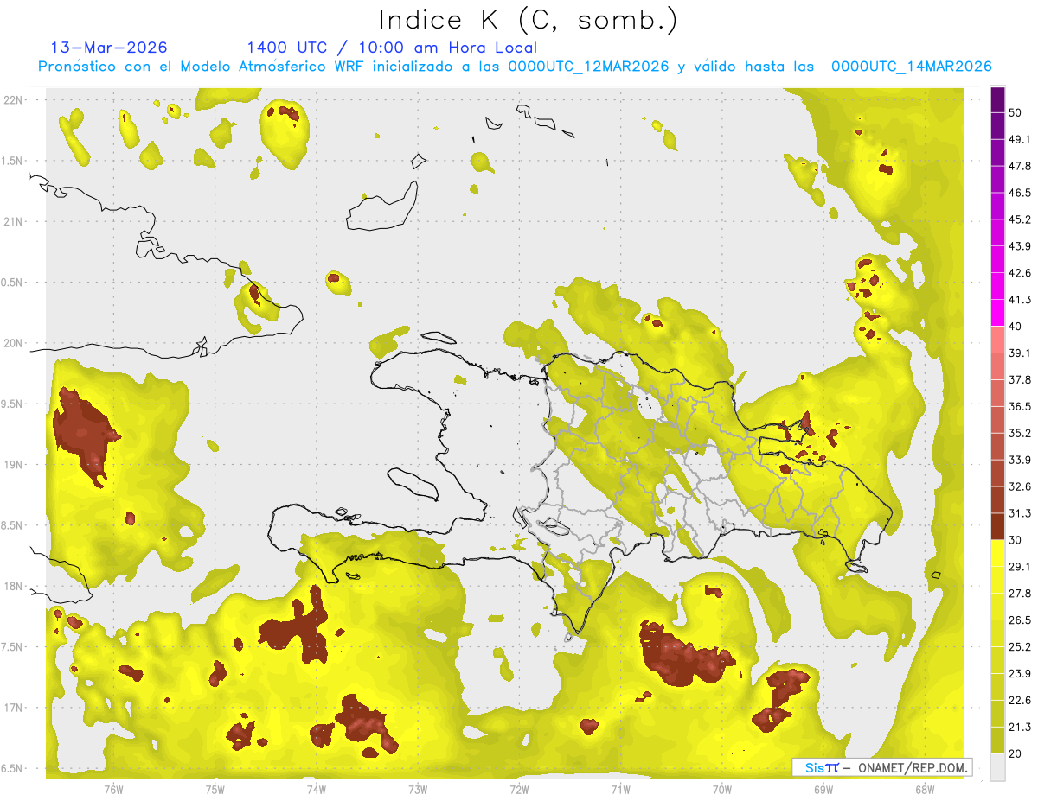Click the "27.8" colorbar label
This screenshot has height=801, width=1038.
(x=1020, y=594)
